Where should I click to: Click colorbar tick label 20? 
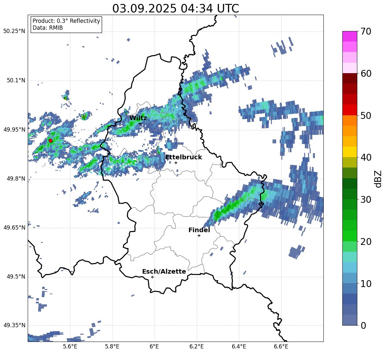point(366,242)
